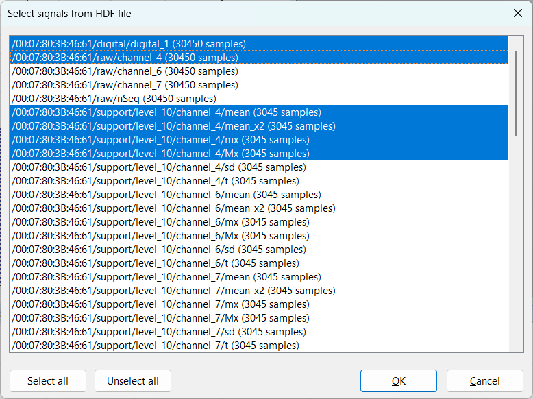
Task: Select the level_10 channel_4 t signal
Action: pyautogui.click(x=155, y=181)
